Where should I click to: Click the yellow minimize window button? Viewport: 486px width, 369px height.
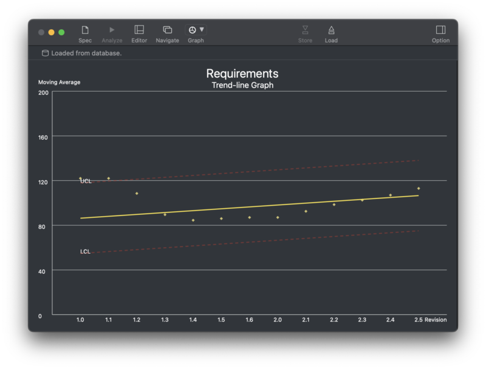pyautogui.click(x=52, y=32)
